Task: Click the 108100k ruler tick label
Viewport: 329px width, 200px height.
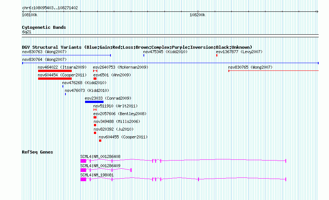Action: tap(30, 15)
